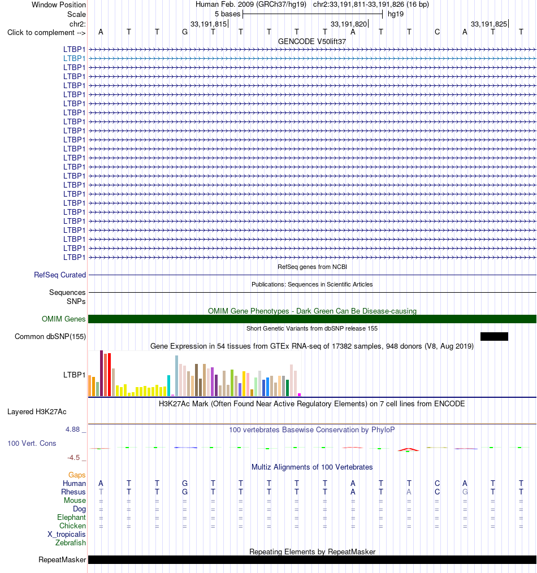
Task: Click the 100 Vert. Cons track label
Action: (32, 443)
